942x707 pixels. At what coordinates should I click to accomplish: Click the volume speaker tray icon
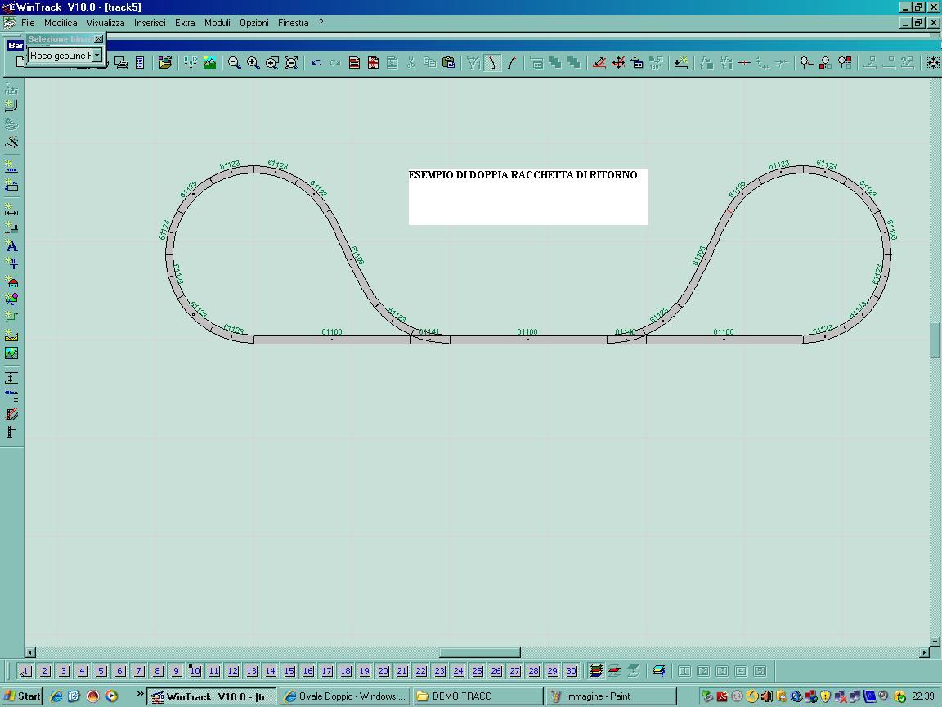coord(766,696)
